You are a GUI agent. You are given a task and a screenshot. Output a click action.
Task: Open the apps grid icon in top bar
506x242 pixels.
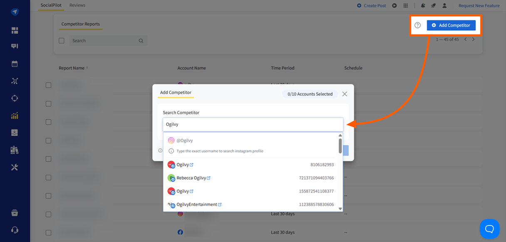[406, 6]
